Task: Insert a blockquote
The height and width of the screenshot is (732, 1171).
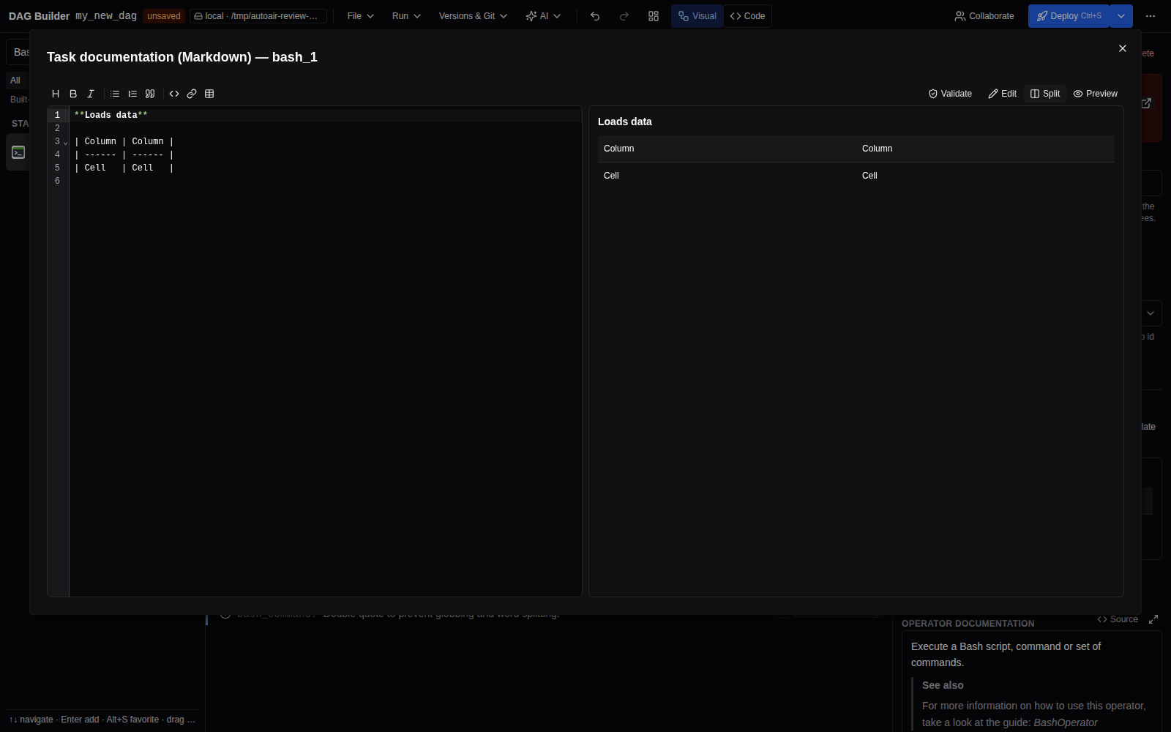Action: [150, 94]
